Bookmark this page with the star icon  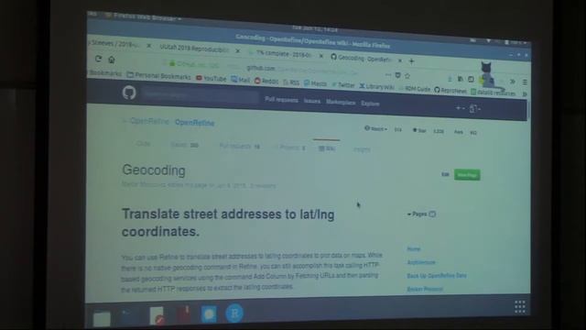tap(407, 76)
